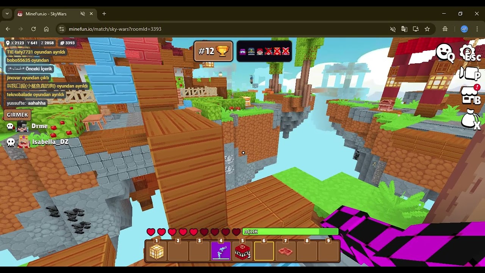Viewport: 485px width, 273px height.
Task: Select the TNT block in slot 5
Action: pyautogui.click(x=242, y=251)
